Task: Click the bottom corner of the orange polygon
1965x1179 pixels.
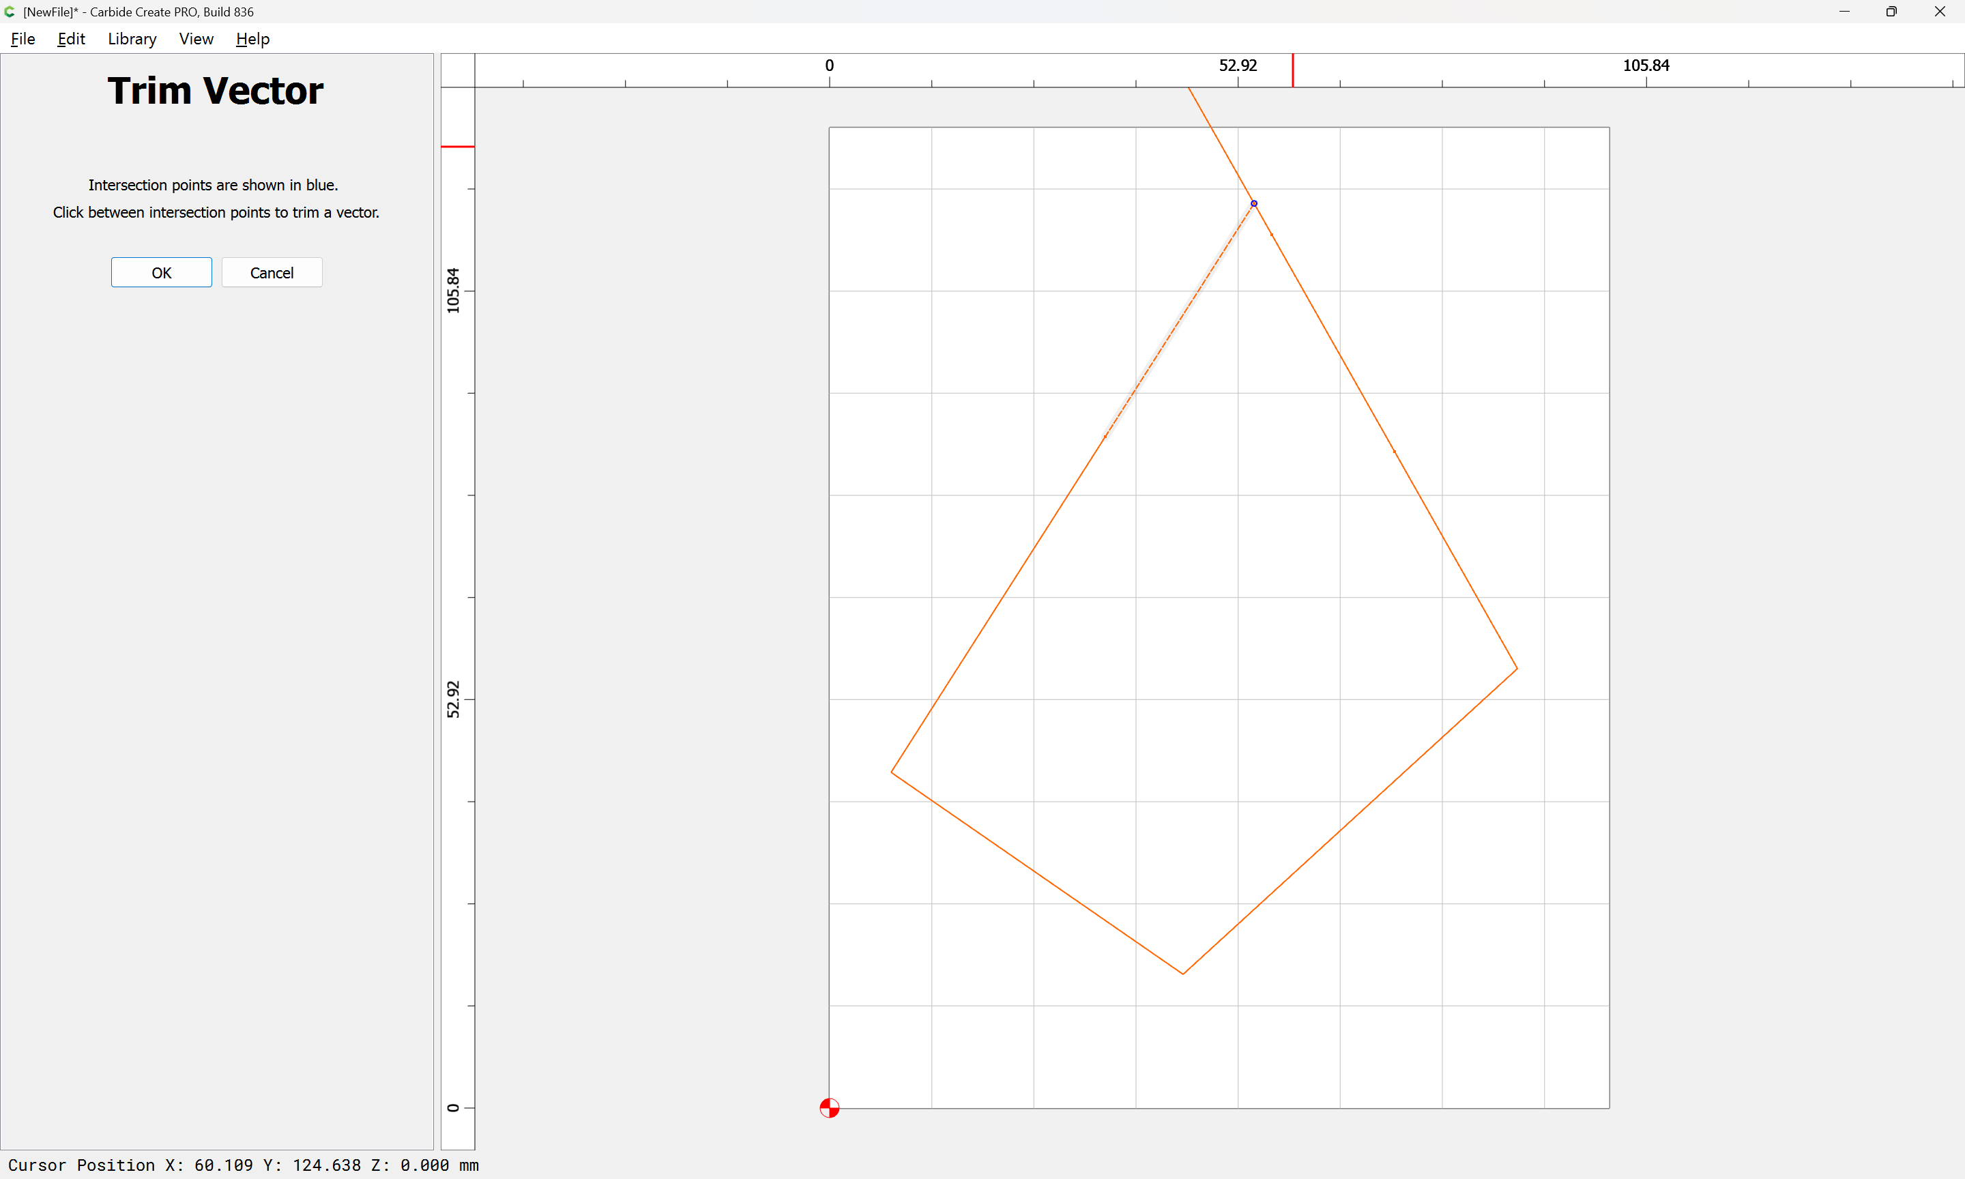Action: tap(1182, 973)
